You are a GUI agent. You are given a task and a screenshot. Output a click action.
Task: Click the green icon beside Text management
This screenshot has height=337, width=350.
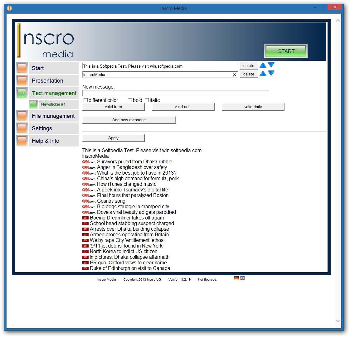22,93
